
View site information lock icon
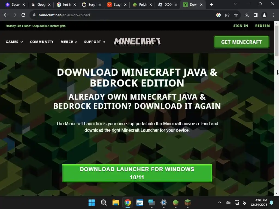(34, 15)
